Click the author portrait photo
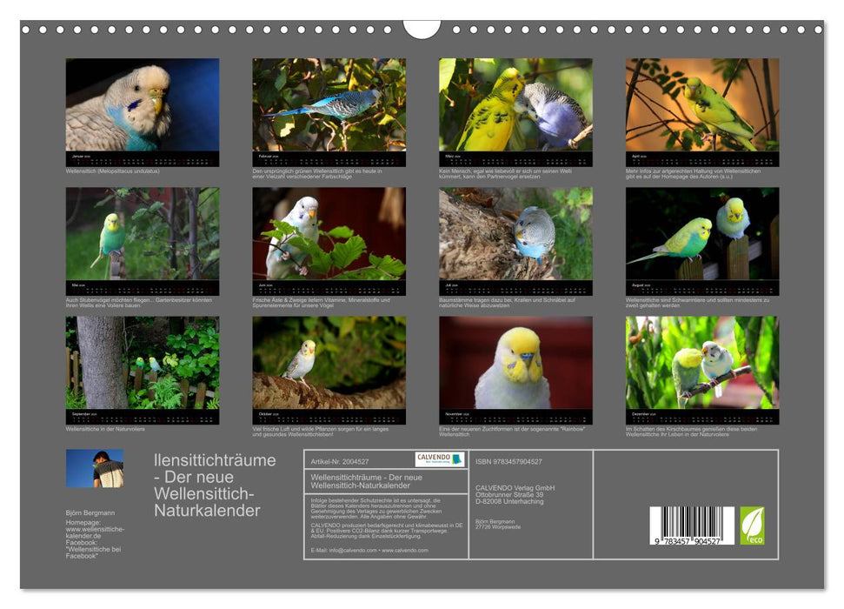 point(95,468)
